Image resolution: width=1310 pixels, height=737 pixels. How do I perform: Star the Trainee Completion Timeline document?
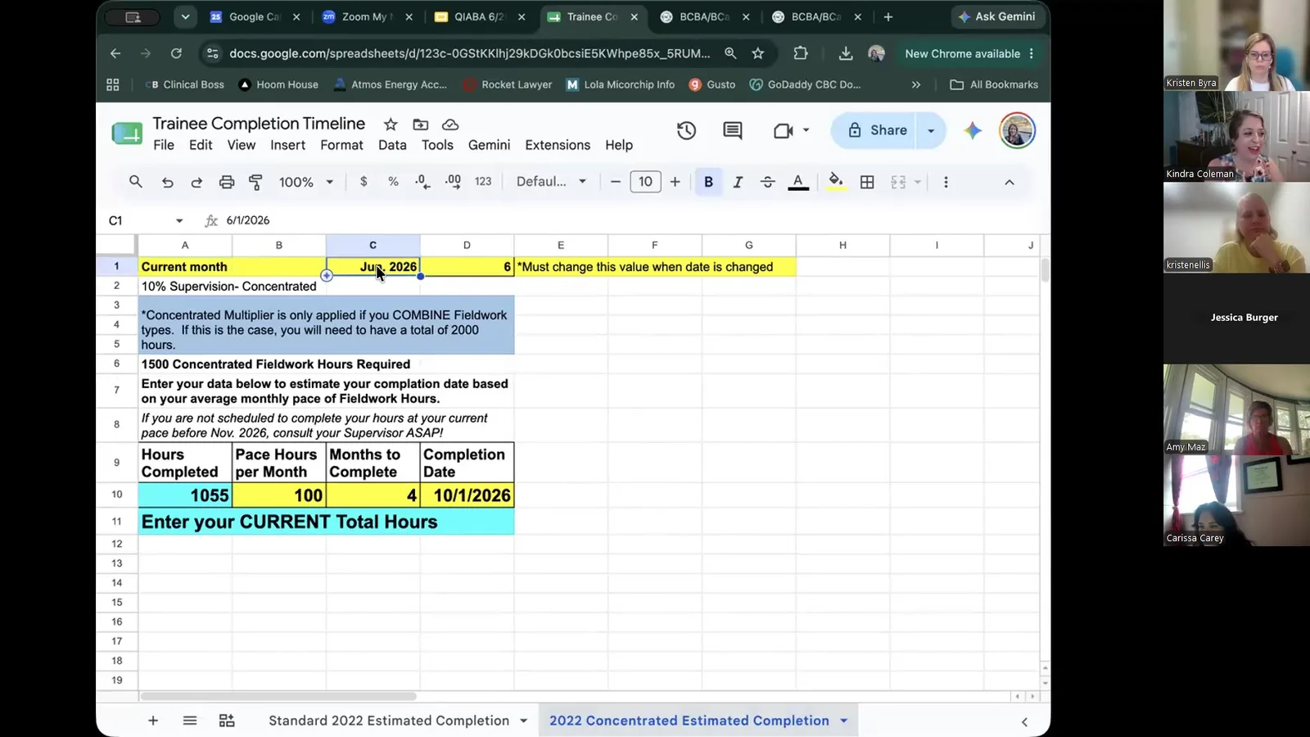click(x=391, y=124)
